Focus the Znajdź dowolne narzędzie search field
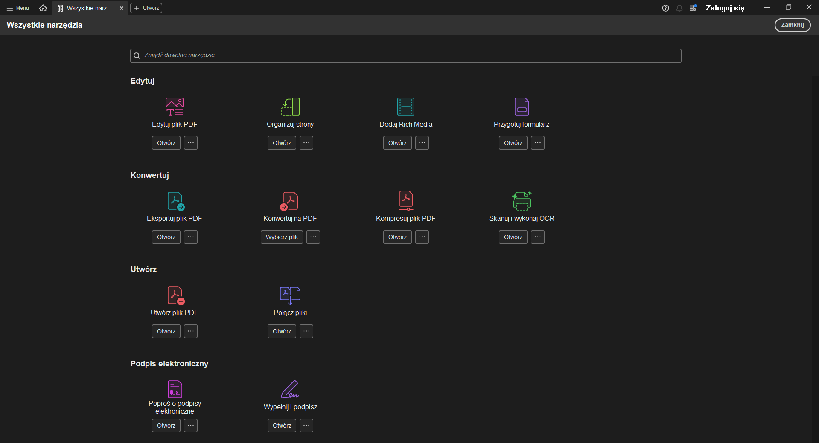819x443 pixels. [x=405, y=56]
